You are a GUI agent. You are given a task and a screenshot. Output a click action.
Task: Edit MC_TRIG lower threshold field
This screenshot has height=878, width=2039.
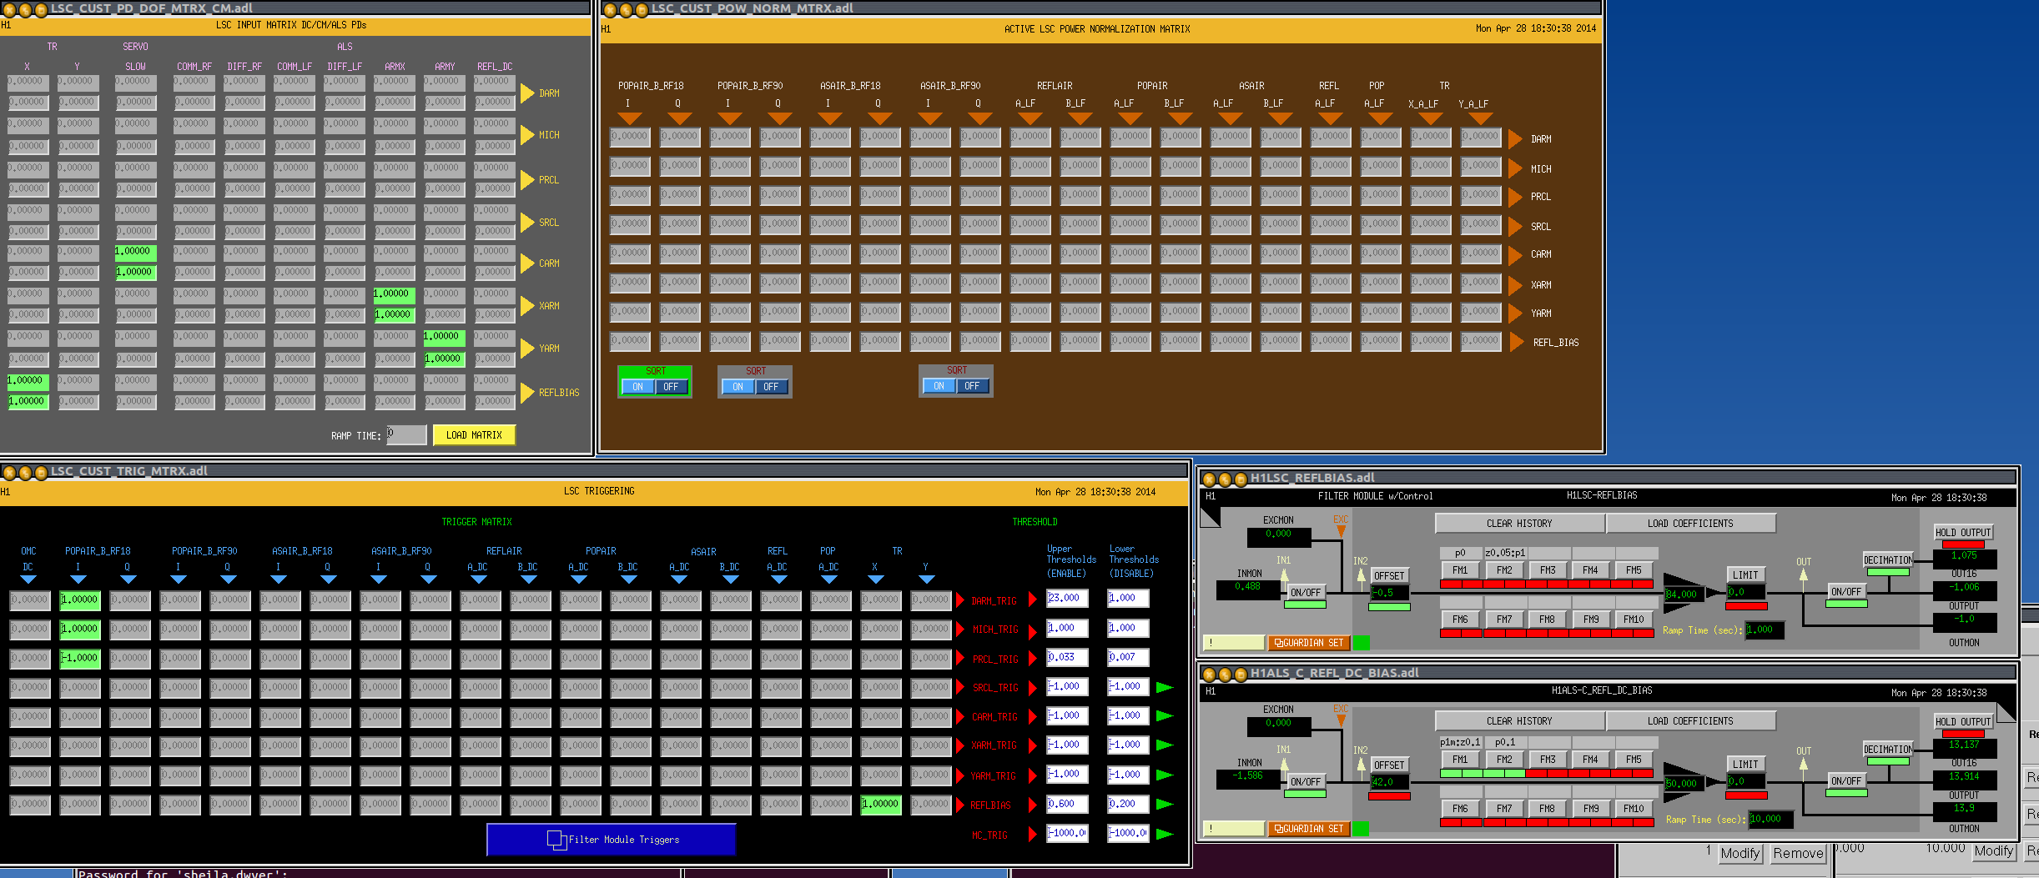(1128, 833)
